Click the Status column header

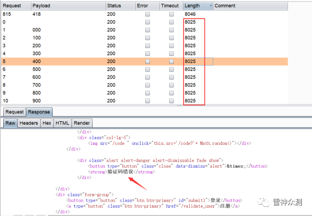[x=114, y=6]
